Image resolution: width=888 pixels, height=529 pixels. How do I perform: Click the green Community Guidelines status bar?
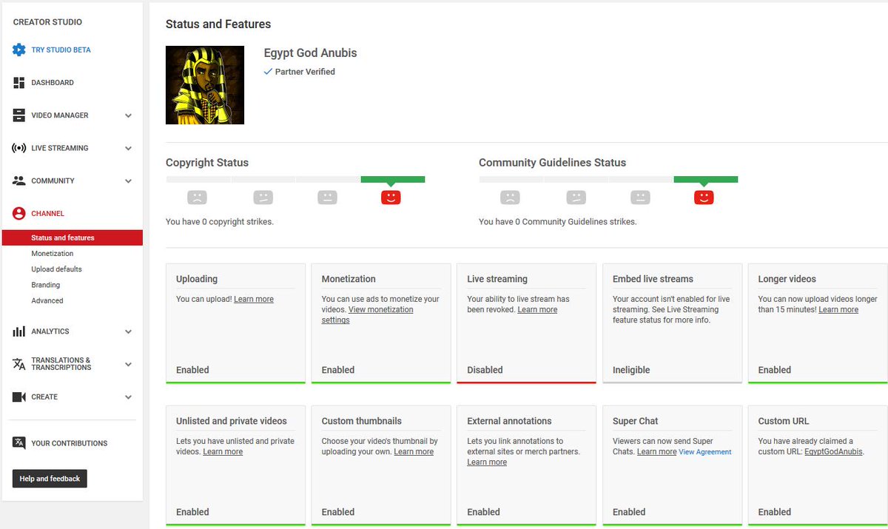[706, 179]
